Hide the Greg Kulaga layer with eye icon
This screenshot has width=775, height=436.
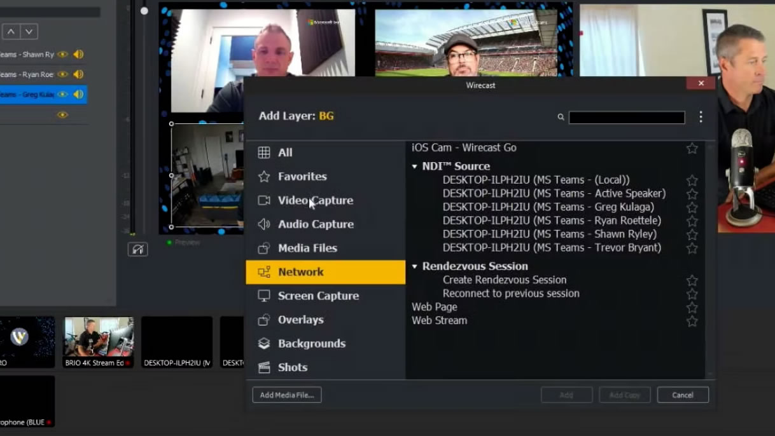(x=62, y=95)
